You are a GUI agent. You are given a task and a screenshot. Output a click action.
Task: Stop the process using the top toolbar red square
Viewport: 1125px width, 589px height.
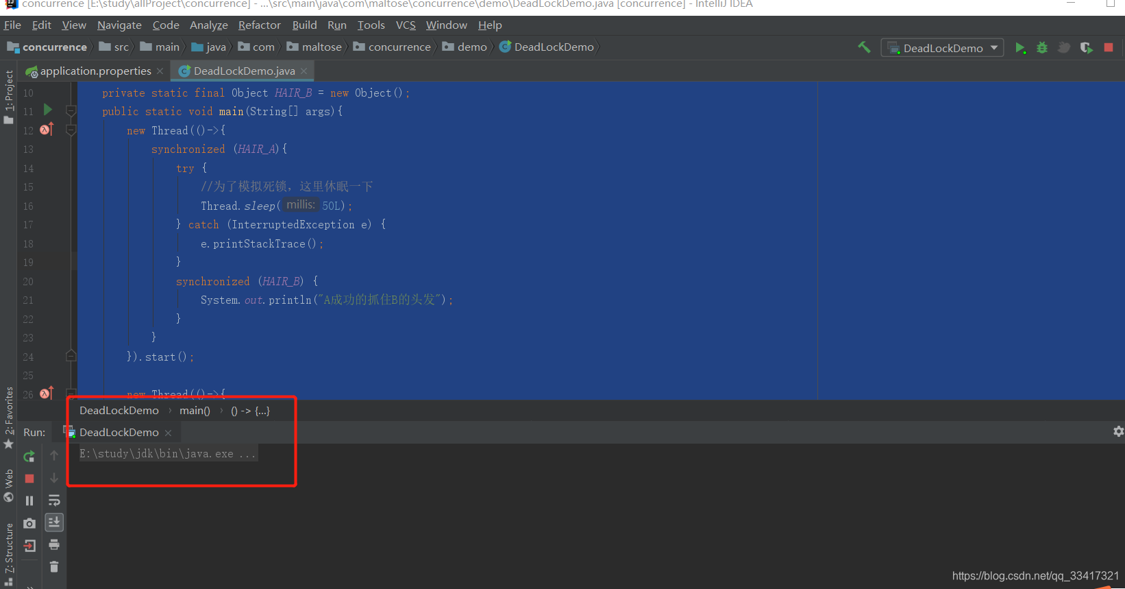1109,48
